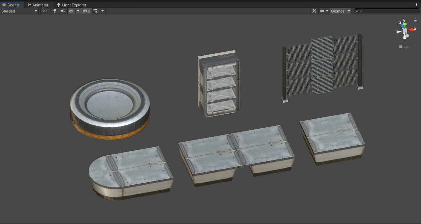Toggle scene effects with the layers icon

click(71, 11)
